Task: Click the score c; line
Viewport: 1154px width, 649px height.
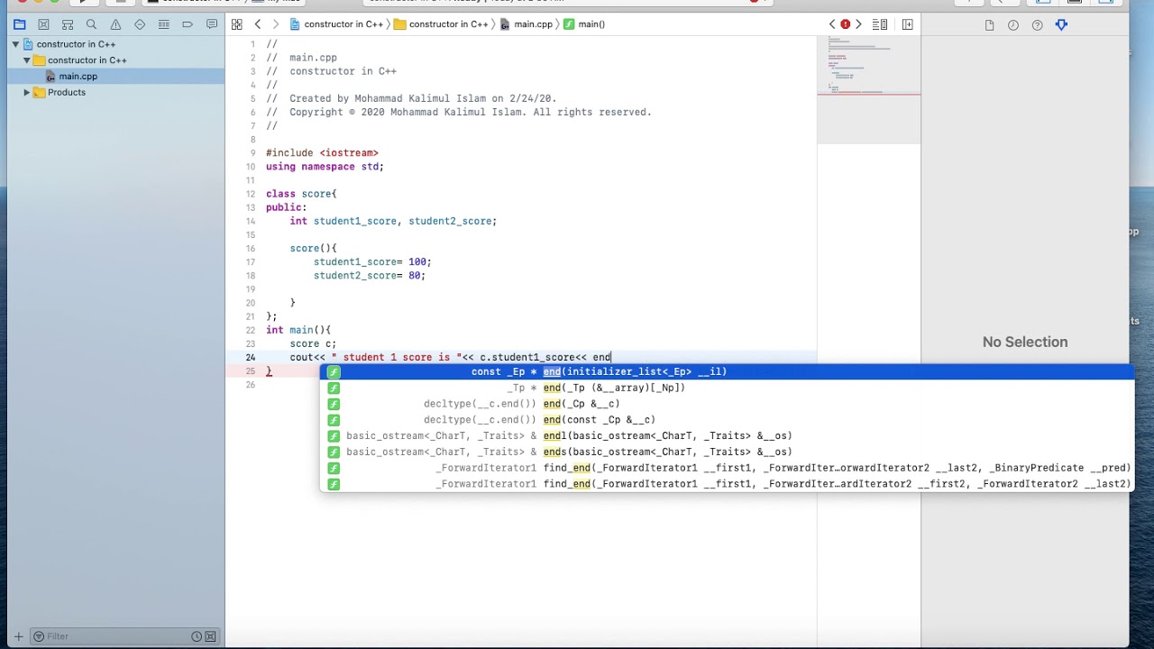Action: click(x=313, y=344)
